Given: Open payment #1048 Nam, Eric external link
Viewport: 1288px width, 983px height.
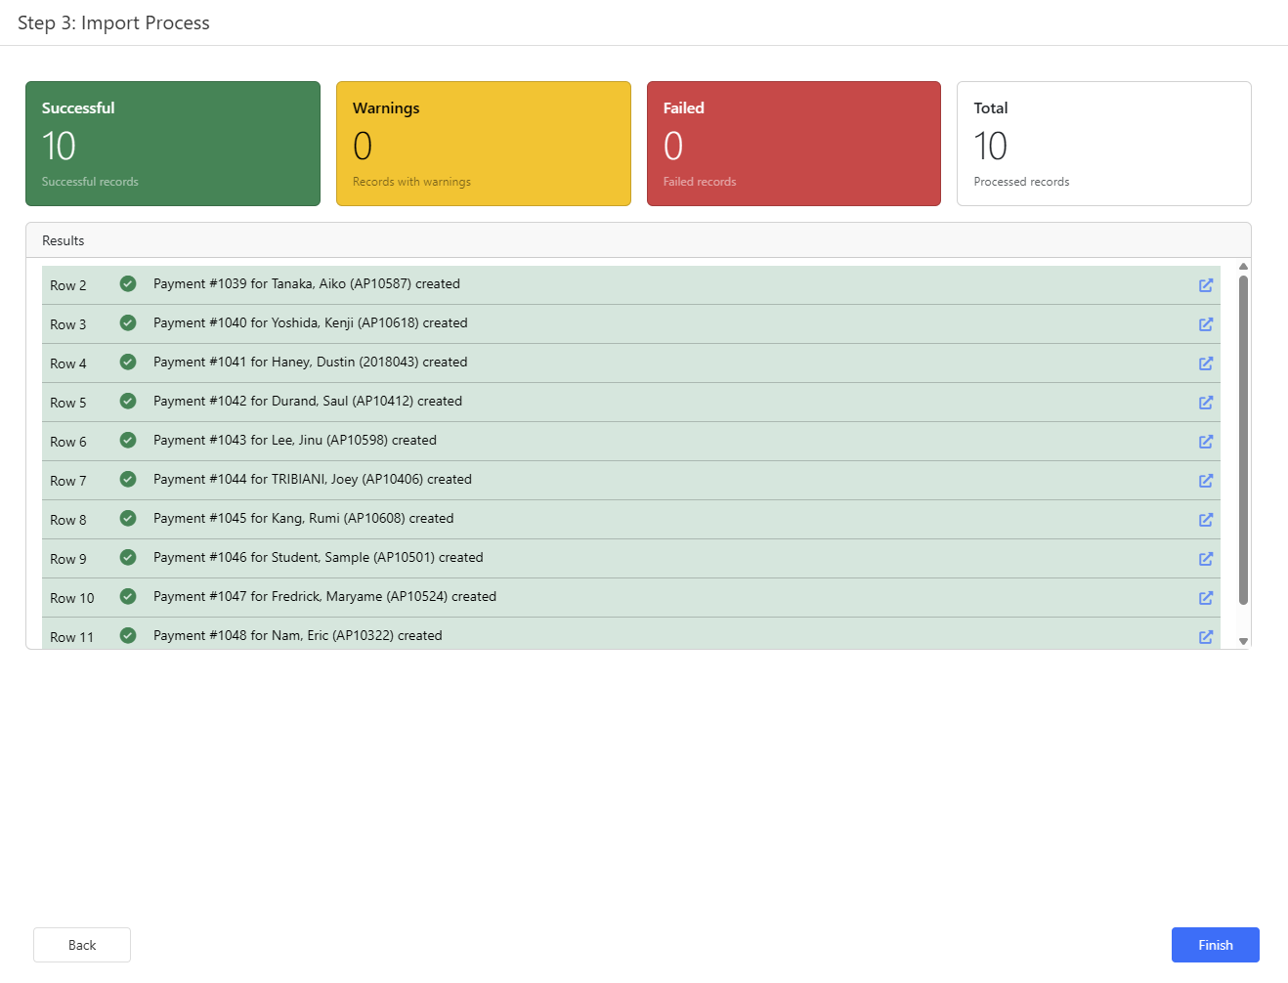Looking at the screenshot, I should coord(1206,636).
